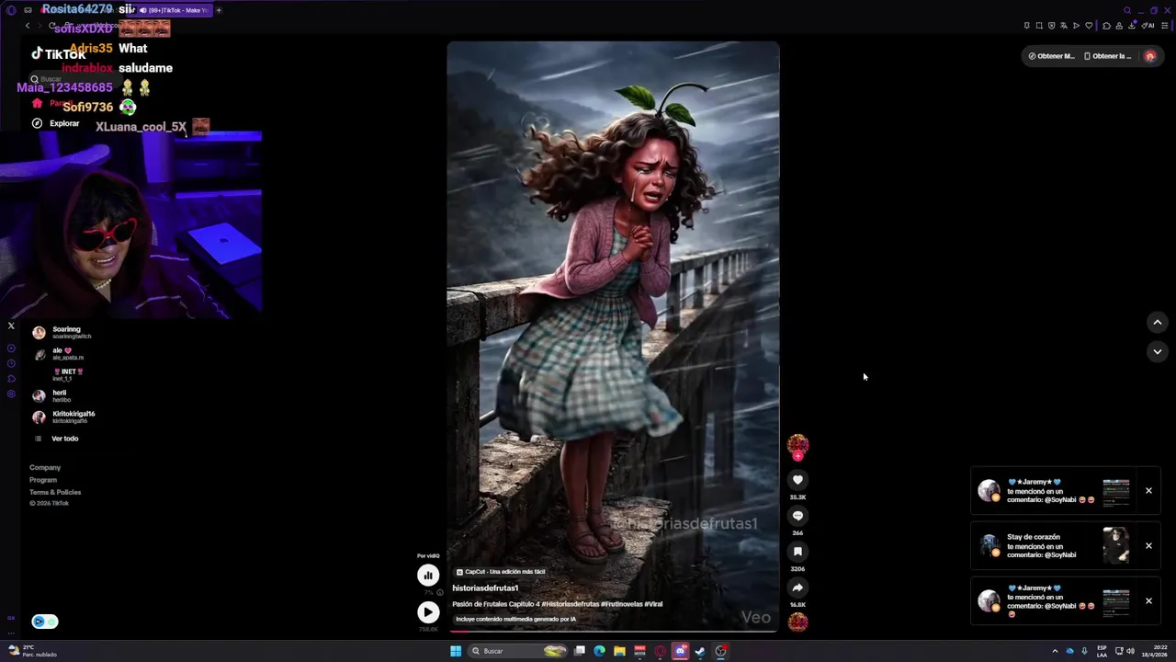1176x662 pixels.
Task: Click the browser account profile icon
Action: click(1119, 26)
